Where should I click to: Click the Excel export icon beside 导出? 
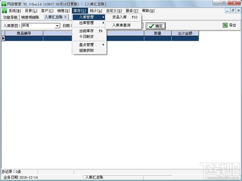pyautogui.click(x=225, y=25)
